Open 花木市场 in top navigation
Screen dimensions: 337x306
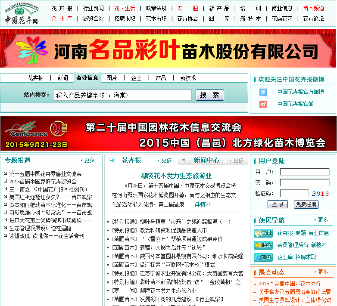pyautogui.click(x=156, y=19)
